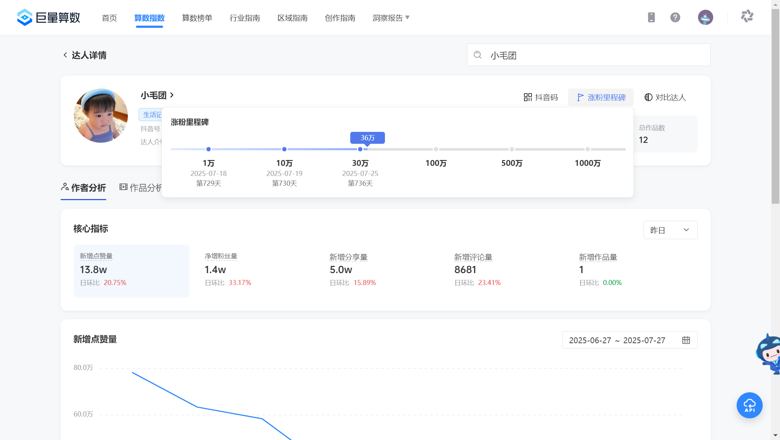Screen dimensions: 780x440
Task: Go back using the 达人详情 arrow
Action: point(65,55)
